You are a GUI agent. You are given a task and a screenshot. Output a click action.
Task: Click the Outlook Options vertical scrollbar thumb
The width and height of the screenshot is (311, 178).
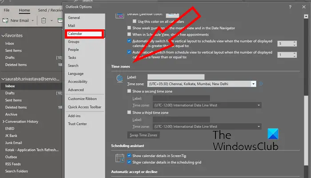[306, 131]
